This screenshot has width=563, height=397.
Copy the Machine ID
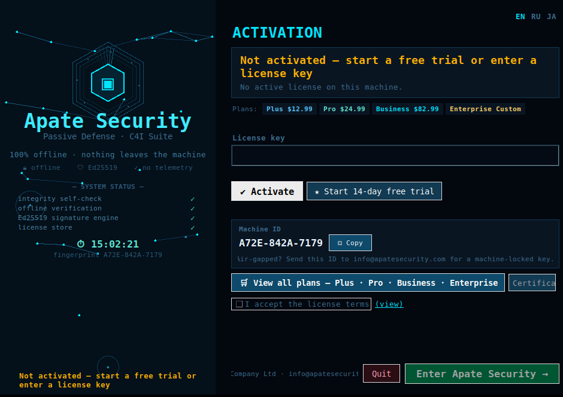[x=350, y=243]
